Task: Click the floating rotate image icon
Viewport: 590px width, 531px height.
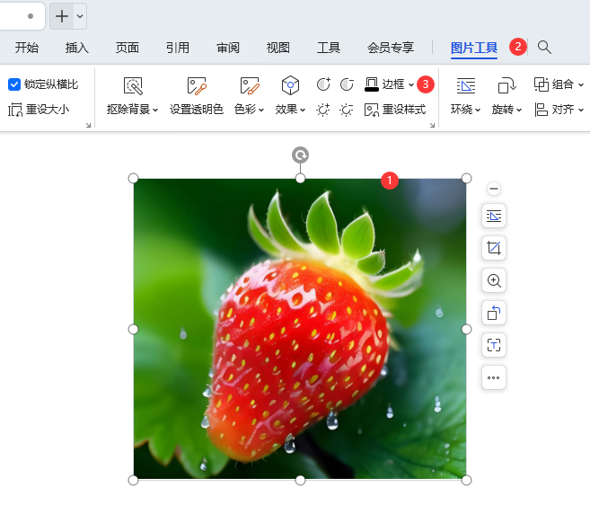Action: point(494,313)
